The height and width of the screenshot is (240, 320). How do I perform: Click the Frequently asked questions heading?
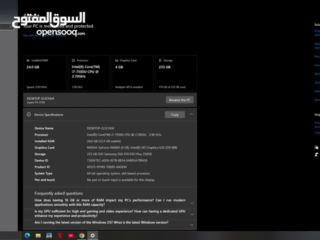pyautogui.click(x=58, y=193)
